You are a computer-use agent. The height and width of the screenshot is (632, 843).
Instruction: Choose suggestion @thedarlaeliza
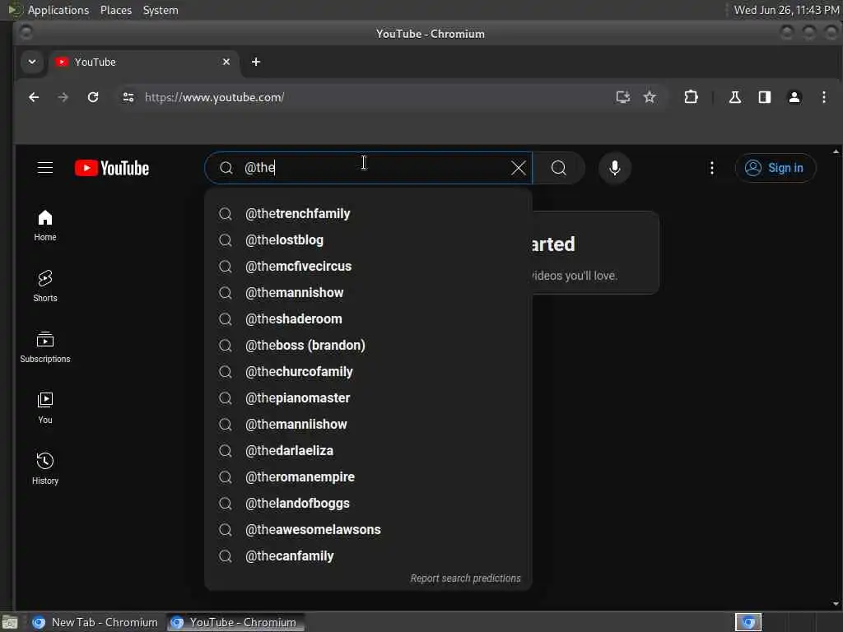point(368,450)
